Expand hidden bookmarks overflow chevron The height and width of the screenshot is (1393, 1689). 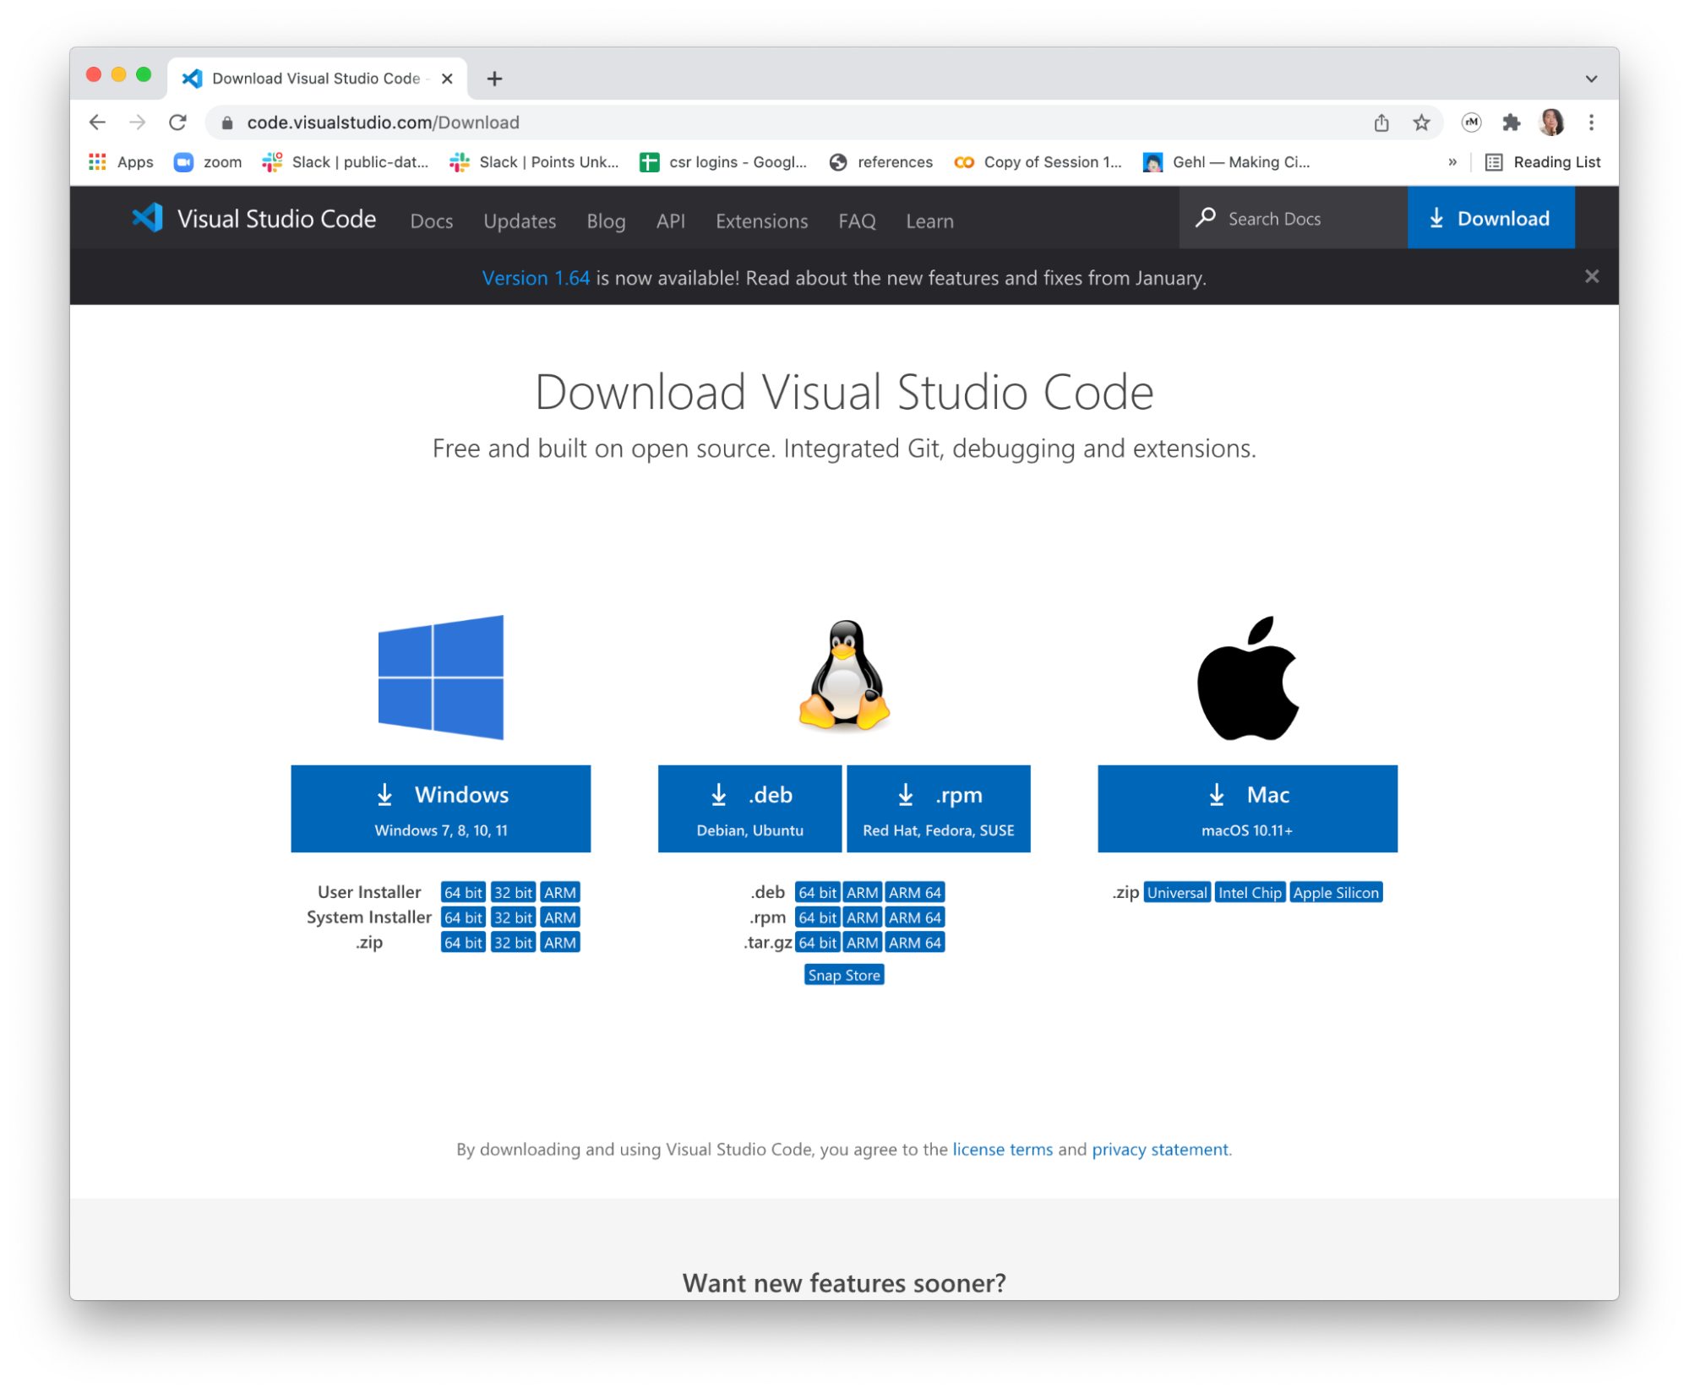click(1452, 161)
